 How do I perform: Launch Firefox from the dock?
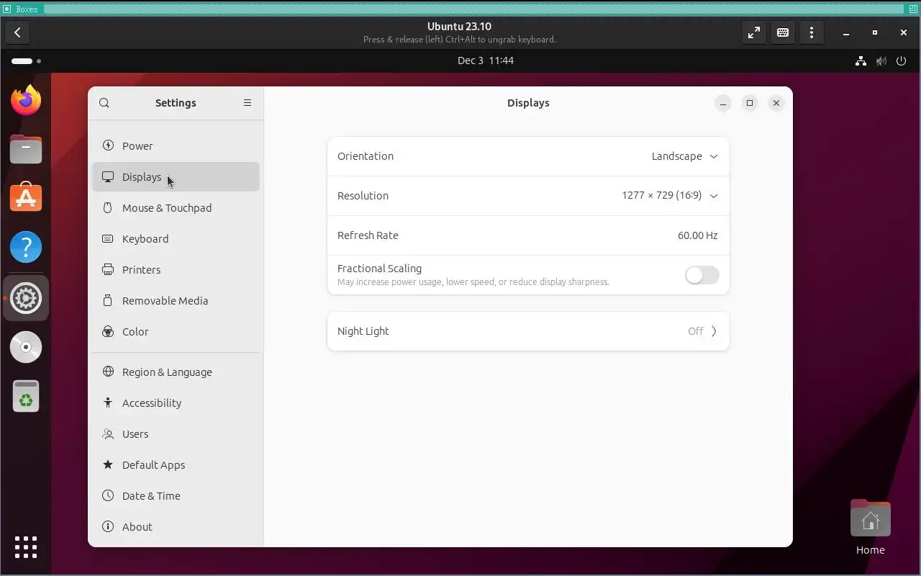pos(26,99)
